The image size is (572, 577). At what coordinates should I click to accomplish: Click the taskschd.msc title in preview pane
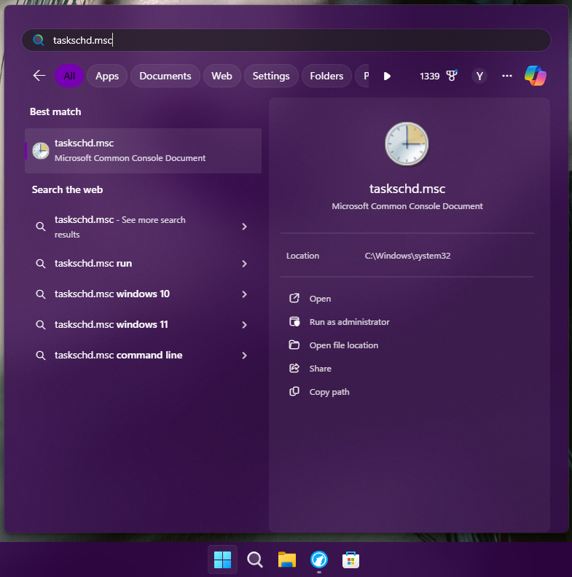click(x=407, y=189)
